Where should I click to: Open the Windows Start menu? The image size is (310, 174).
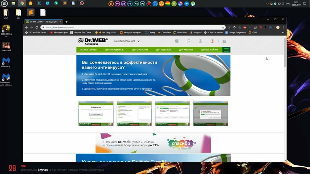pos(4,4)
